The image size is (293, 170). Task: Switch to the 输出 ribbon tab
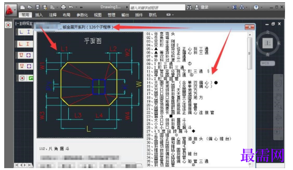click(x=125, y=15)
